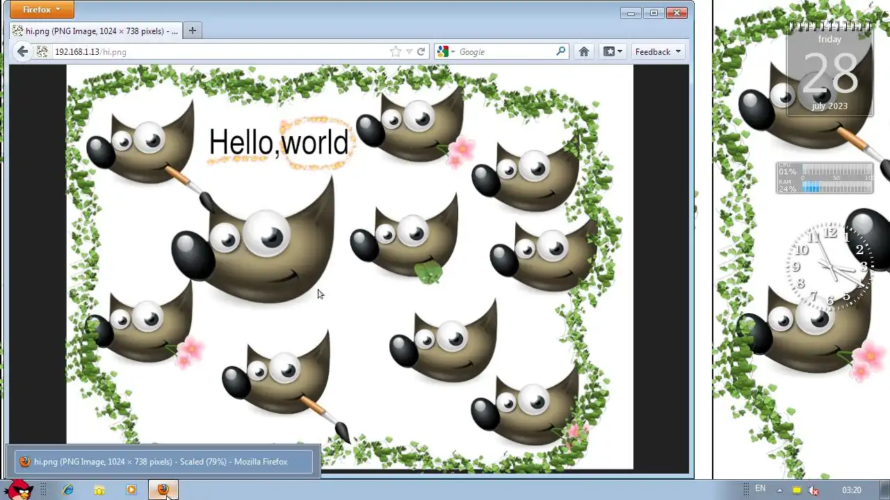Image resolution: width=890 pixels, height=500 pixels.
Task: Minimize the Firefox window
Action: (631, 12)
